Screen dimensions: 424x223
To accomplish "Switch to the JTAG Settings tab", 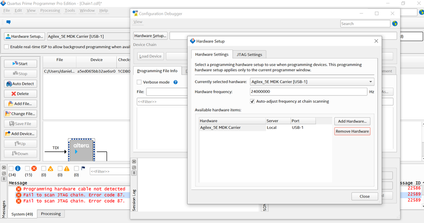I will pos(249,54).
